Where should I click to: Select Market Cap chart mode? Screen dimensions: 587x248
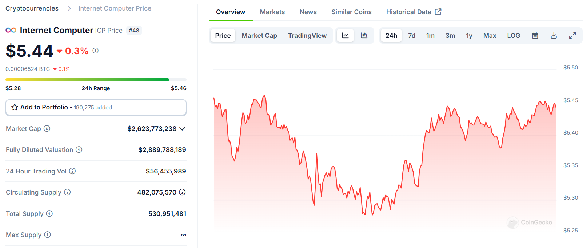pos(259,36)
